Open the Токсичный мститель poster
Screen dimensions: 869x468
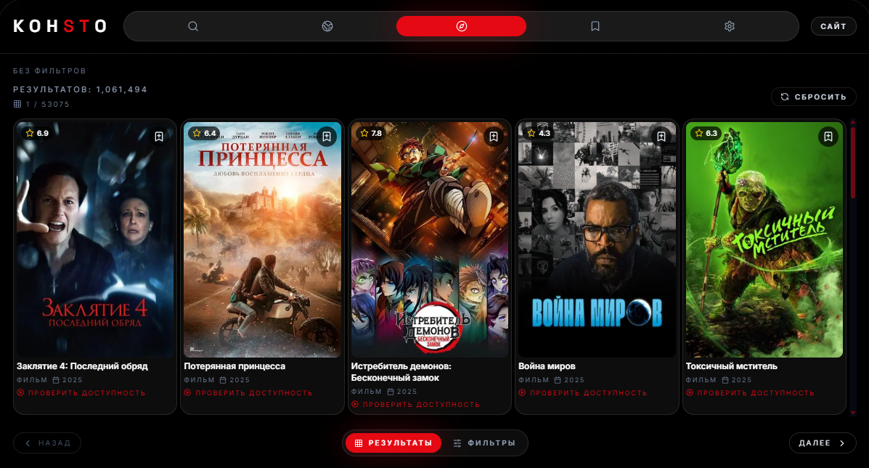(764, 240)
